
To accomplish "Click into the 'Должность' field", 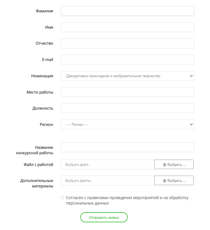I will (127, 108).
